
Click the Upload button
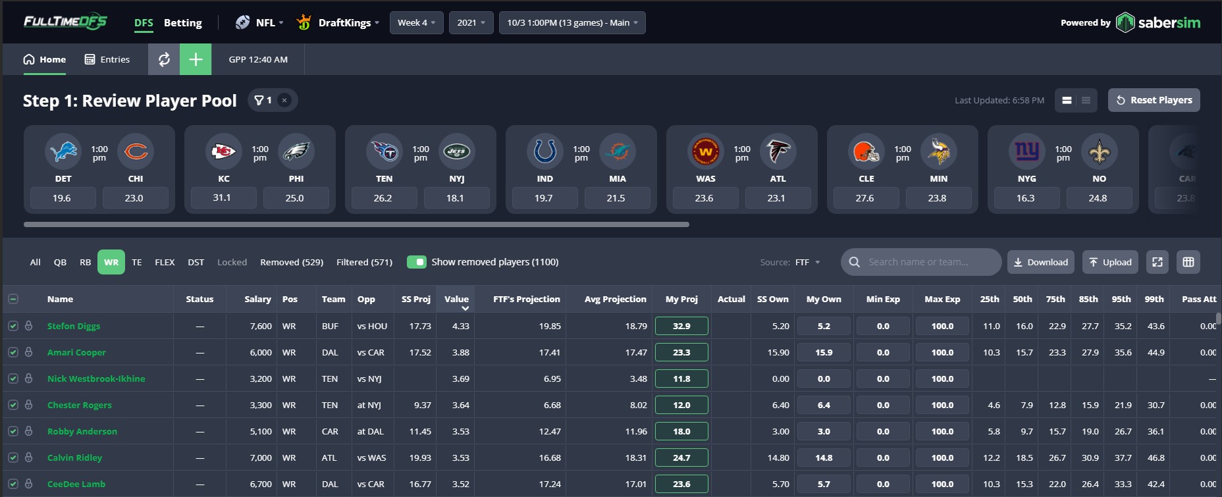(x=1111, y=262)
